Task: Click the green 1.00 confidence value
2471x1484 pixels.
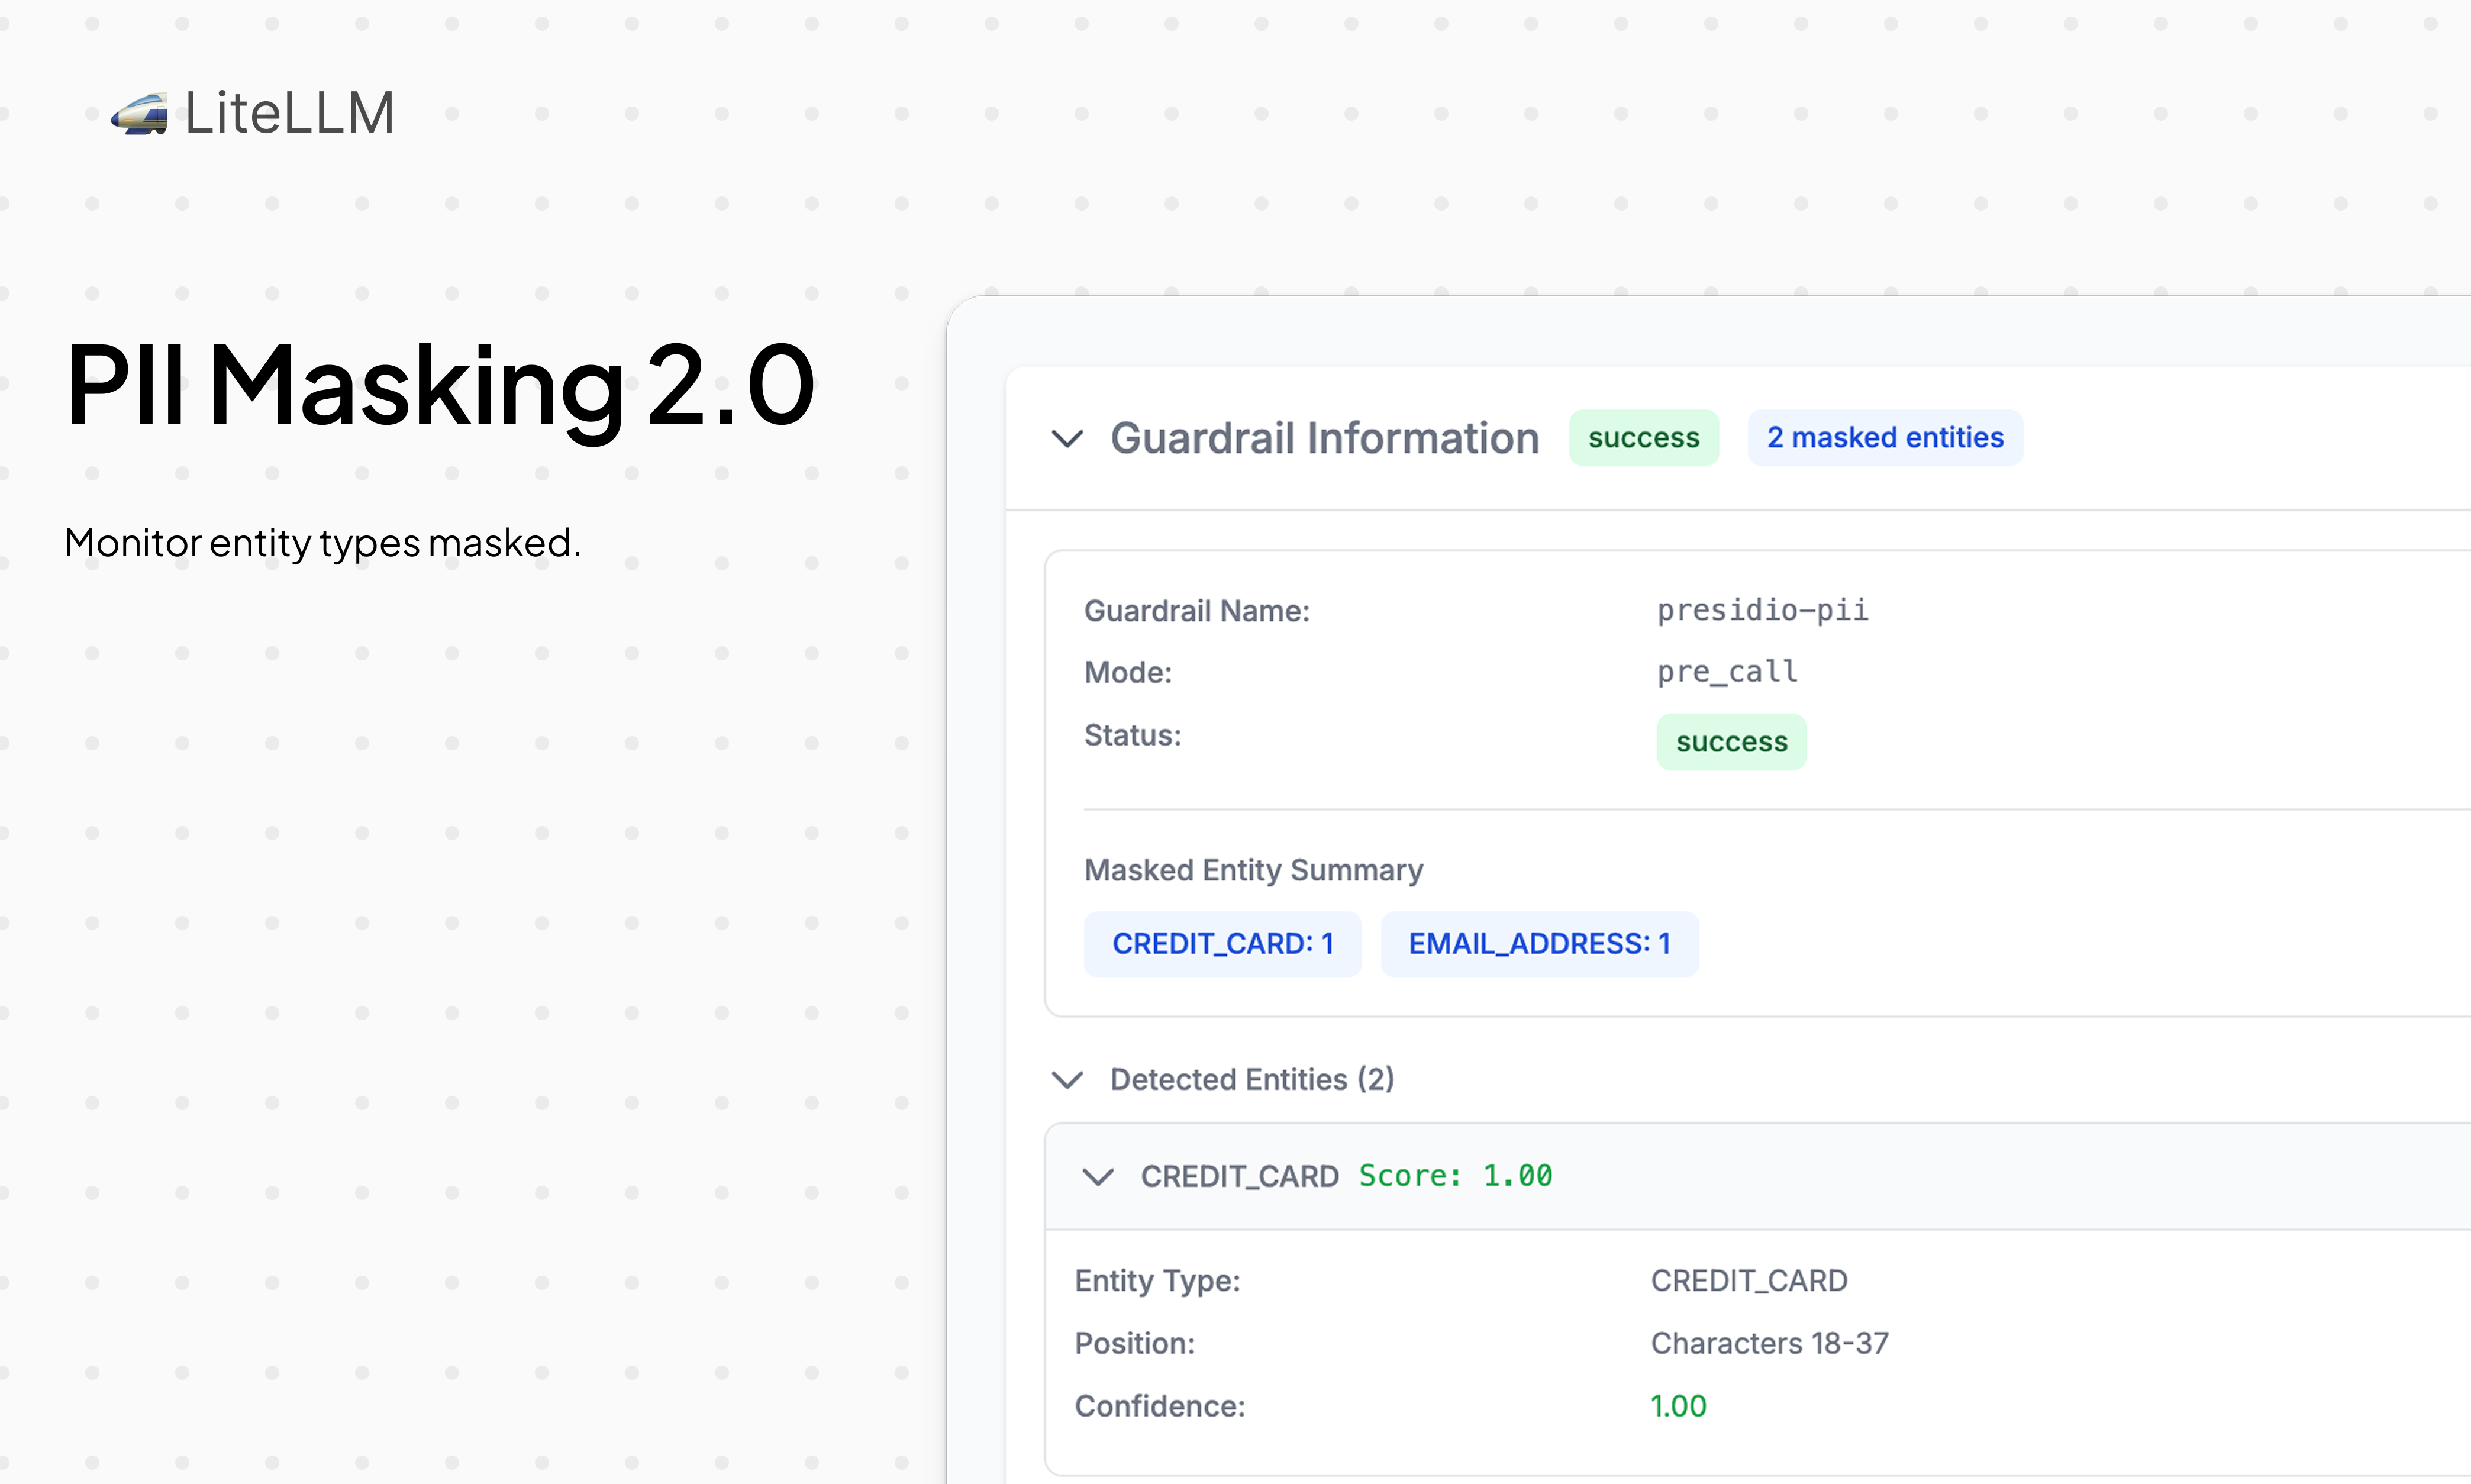Action: [x=1678, y=1406]
